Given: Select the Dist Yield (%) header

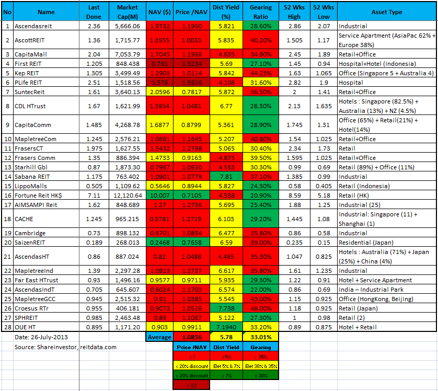Looking at the screenshot, I should (x=226, y=12).
